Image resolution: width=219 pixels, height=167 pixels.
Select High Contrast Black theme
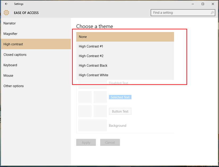coord(125,65)
